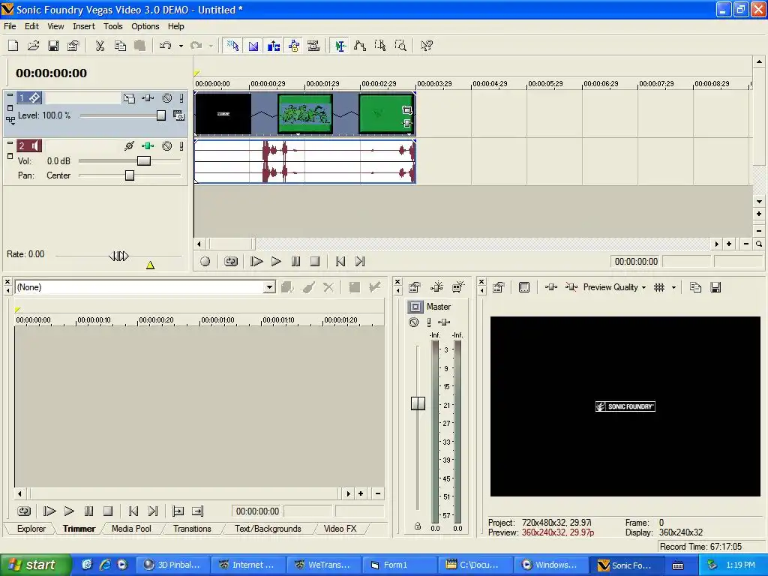Click the Master bus volume fader

point(418,403)
